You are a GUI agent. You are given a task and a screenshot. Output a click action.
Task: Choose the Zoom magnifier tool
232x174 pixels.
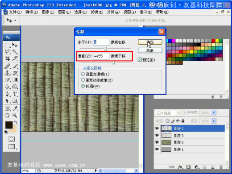[15, 115]
